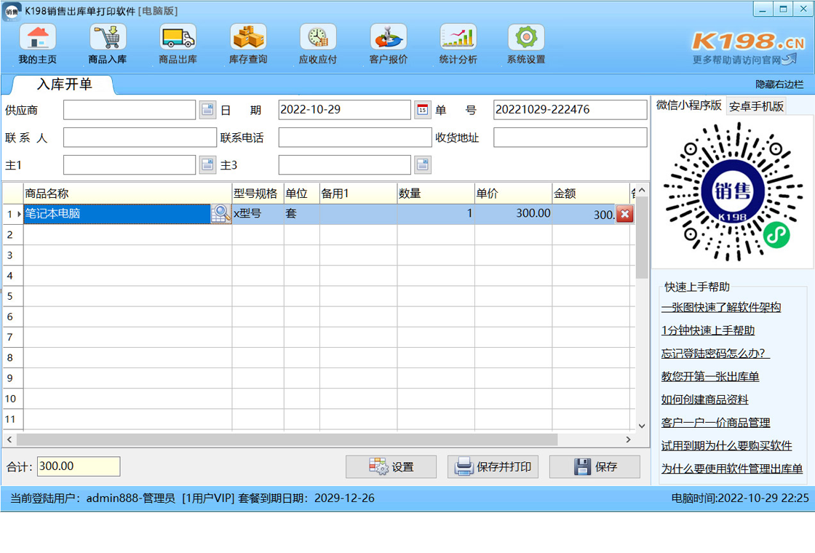This screenshot has height=553, width=815.
Task: Click the 联系电话 input field
Action: click(x=355, y=138)
